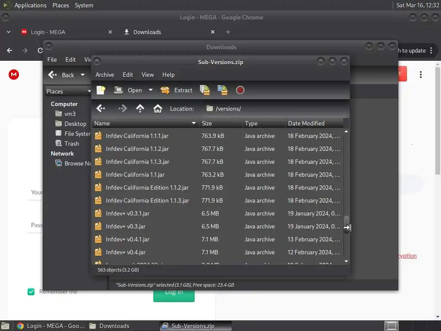Screen dimensions: 441x331
Task: Switch to the Login - MEGA Chrome tab
Action: click(x=66, y=32)
